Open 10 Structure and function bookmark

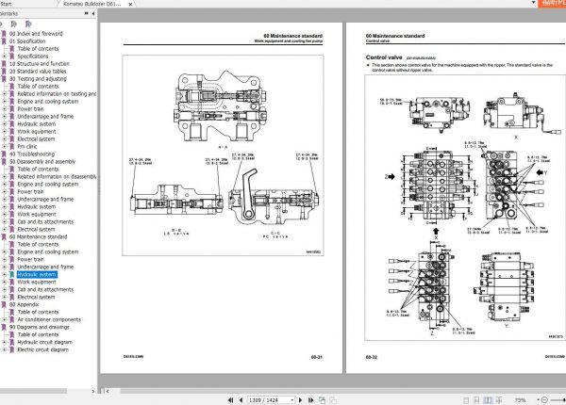tap(40, 64)
